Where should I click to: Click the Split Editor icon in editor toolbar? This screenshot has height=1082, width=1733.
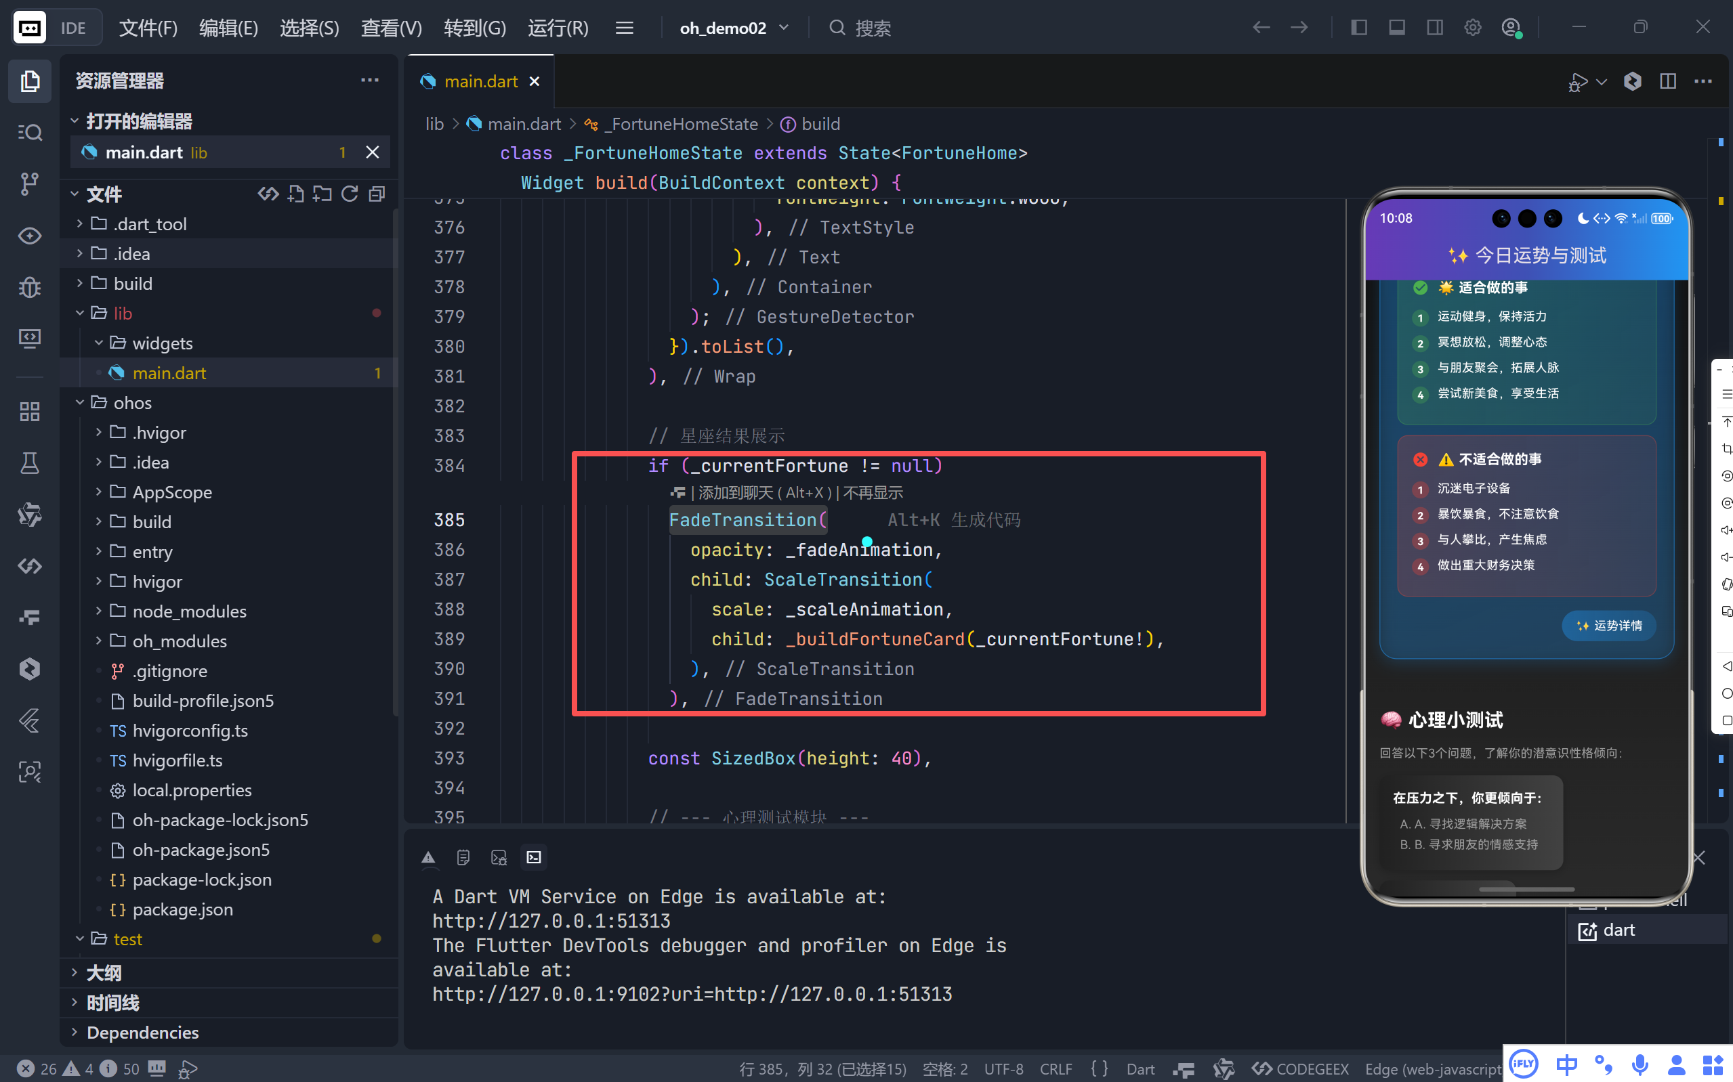tap(1667, 81)
